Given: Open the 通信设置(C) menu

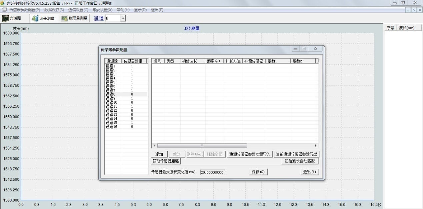Looking at the screenshot, I should 78,10.
